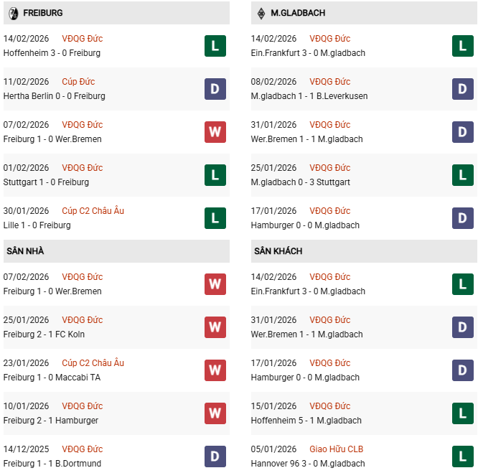
Task: Click the M.gladbach 0 - 3 Stuttgart result
Action: pos(301,182)
